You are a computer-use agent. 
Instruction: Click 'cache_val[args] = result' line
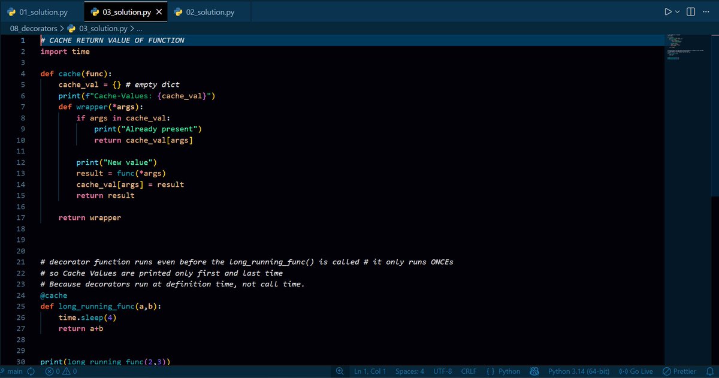(x=130, y=185)
